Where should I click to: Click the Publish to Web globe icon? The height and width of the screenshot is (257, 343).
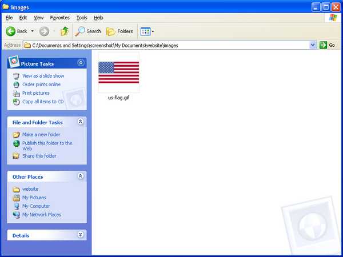pyautogui.click(x=17, y=143)
